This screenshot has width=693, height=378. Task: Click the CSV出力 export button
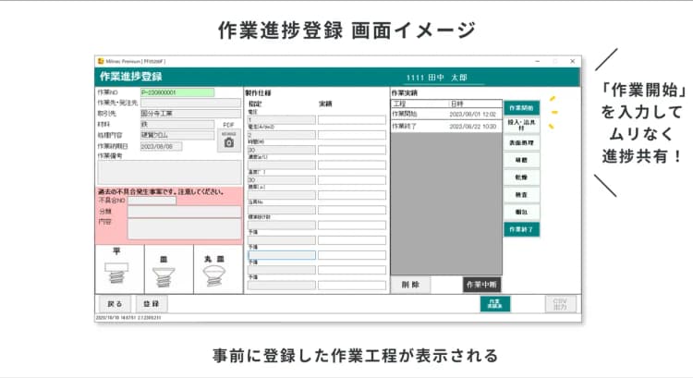(x=559, y=303)
